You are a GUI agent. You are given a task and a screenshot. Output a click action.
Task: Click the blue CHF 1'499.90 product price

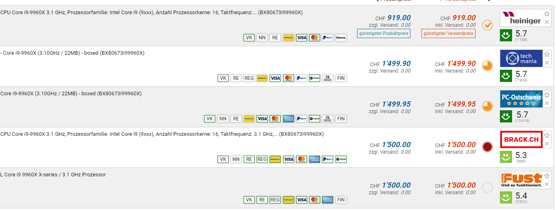tap(396, 63)
